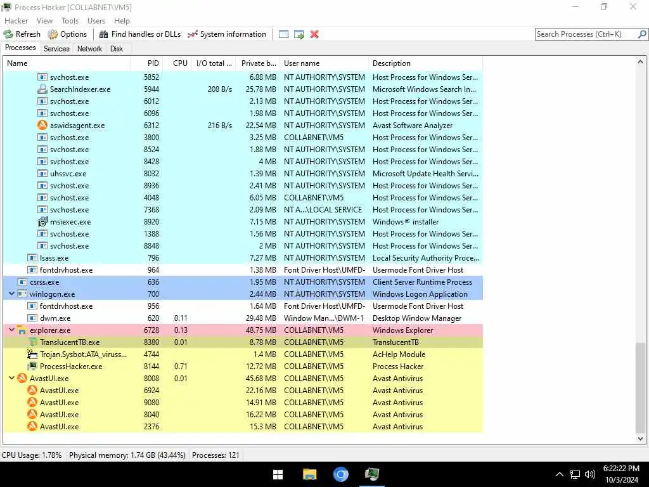Image resolution: width=649 pixels, height=487 pixels.
Task: Click the red X terminate window icon
Action: pyautogui.click(x=314, y=34)
